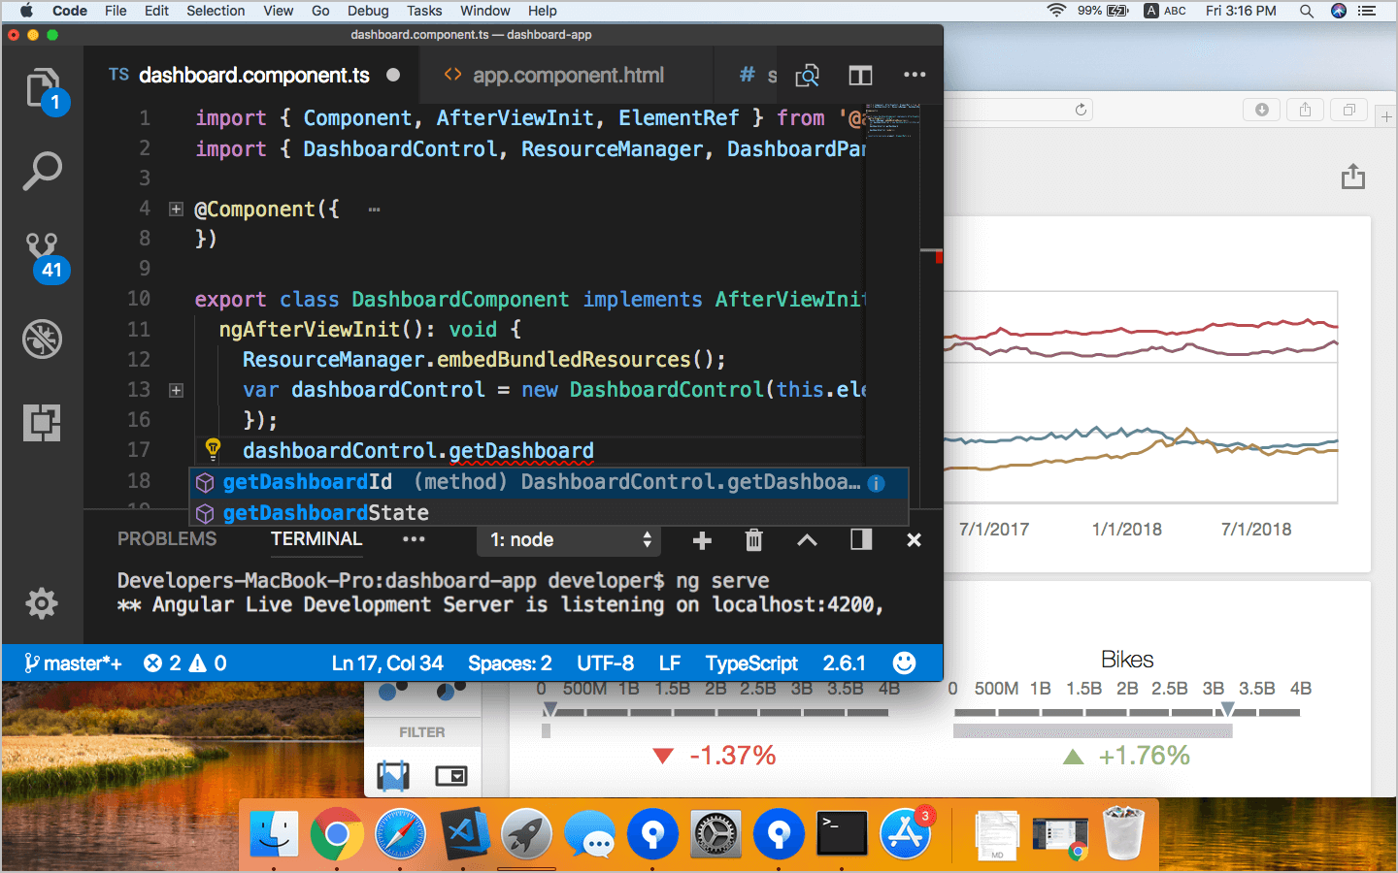Viewport: 1398px width, 873px height.
Task: Kill terminal with the trash icon
Action: [x=753, y=540]
